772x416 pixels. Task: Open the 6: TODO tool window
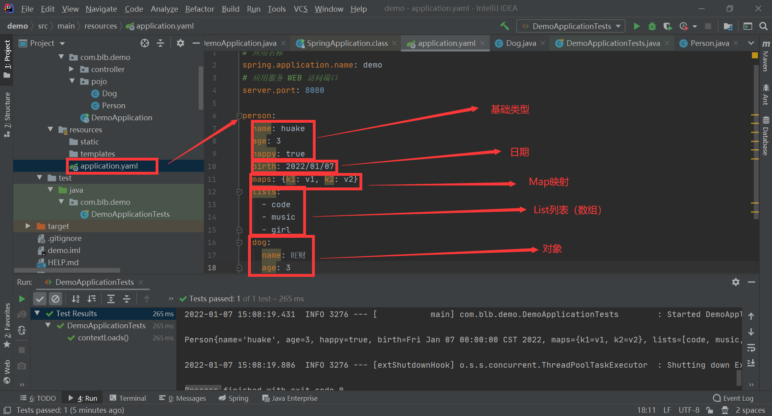(38, 398)
